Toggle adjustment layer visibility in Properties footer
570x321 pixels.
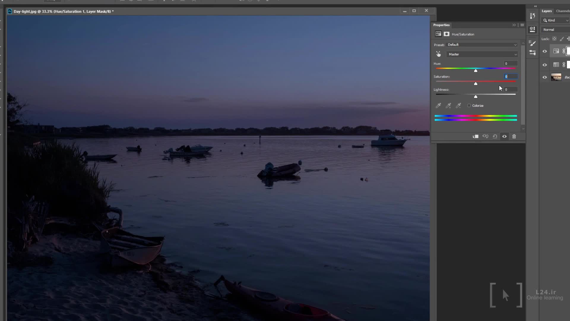pyautogui.click(x=504, y=136)
